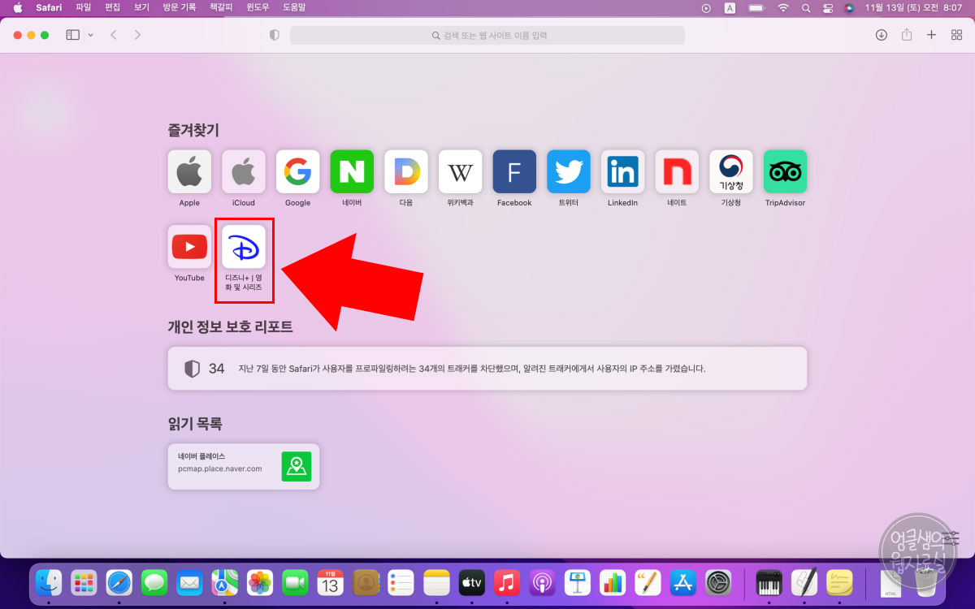Open System Preferences from the Dock

[x=718, y=582]
